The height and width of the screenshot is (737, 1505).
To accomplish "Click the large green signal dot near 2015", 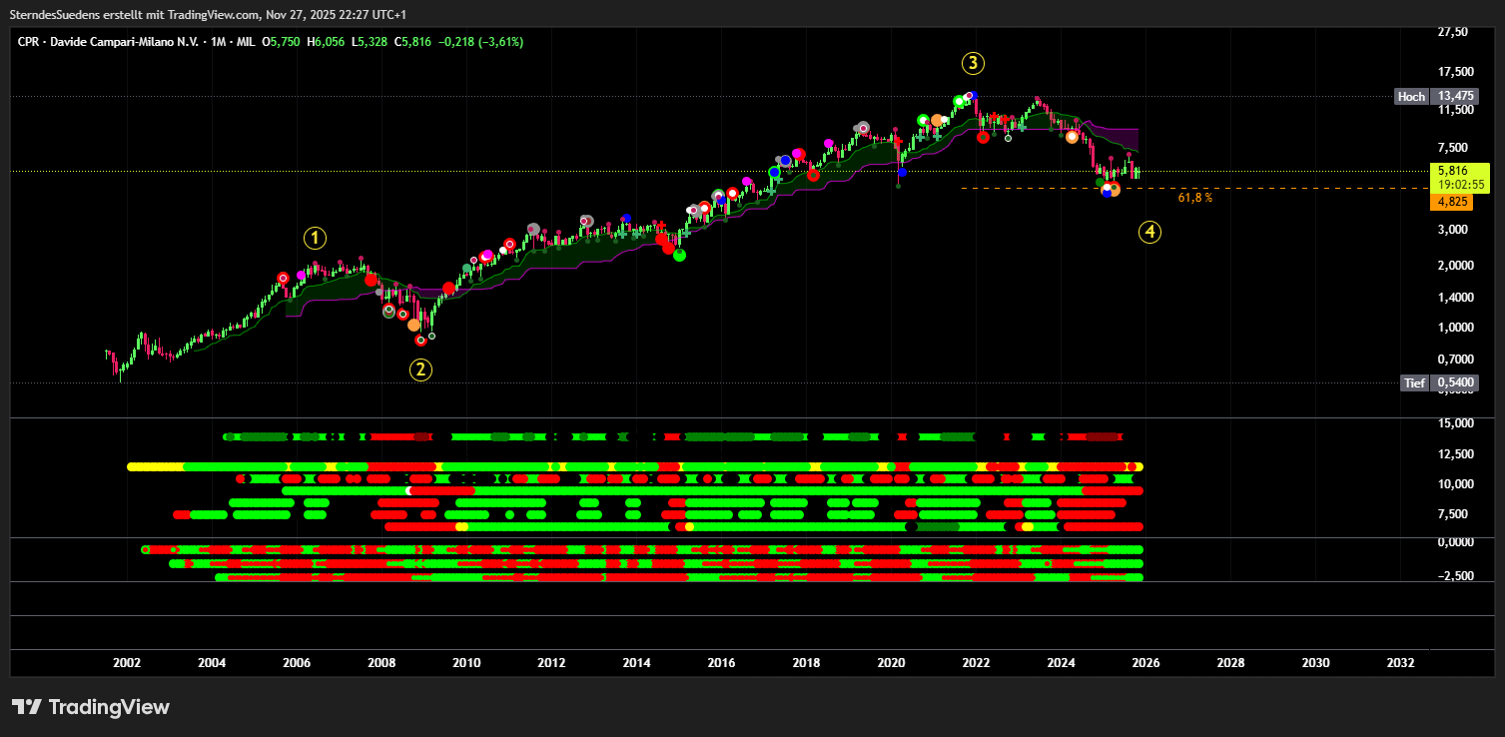I will coord(680,255).
